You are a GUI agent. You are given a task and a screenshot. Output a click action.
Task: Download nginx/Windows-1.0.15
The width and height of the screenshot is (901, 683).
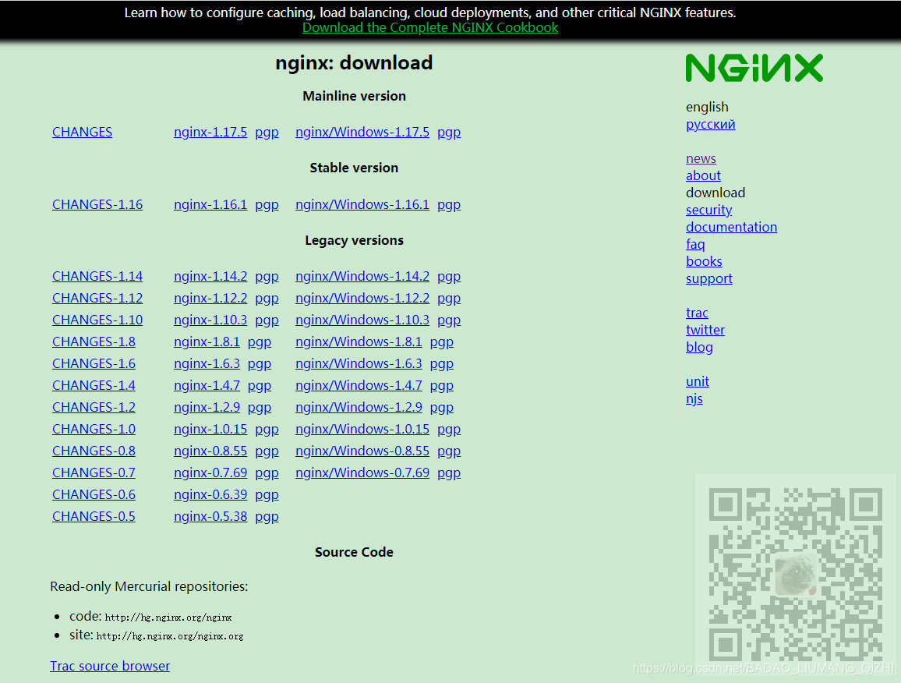pos(362,430)
